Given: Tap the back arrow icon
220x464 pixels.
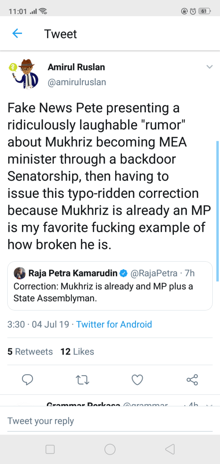Looking at the screenshot, I should pos(17,33).
